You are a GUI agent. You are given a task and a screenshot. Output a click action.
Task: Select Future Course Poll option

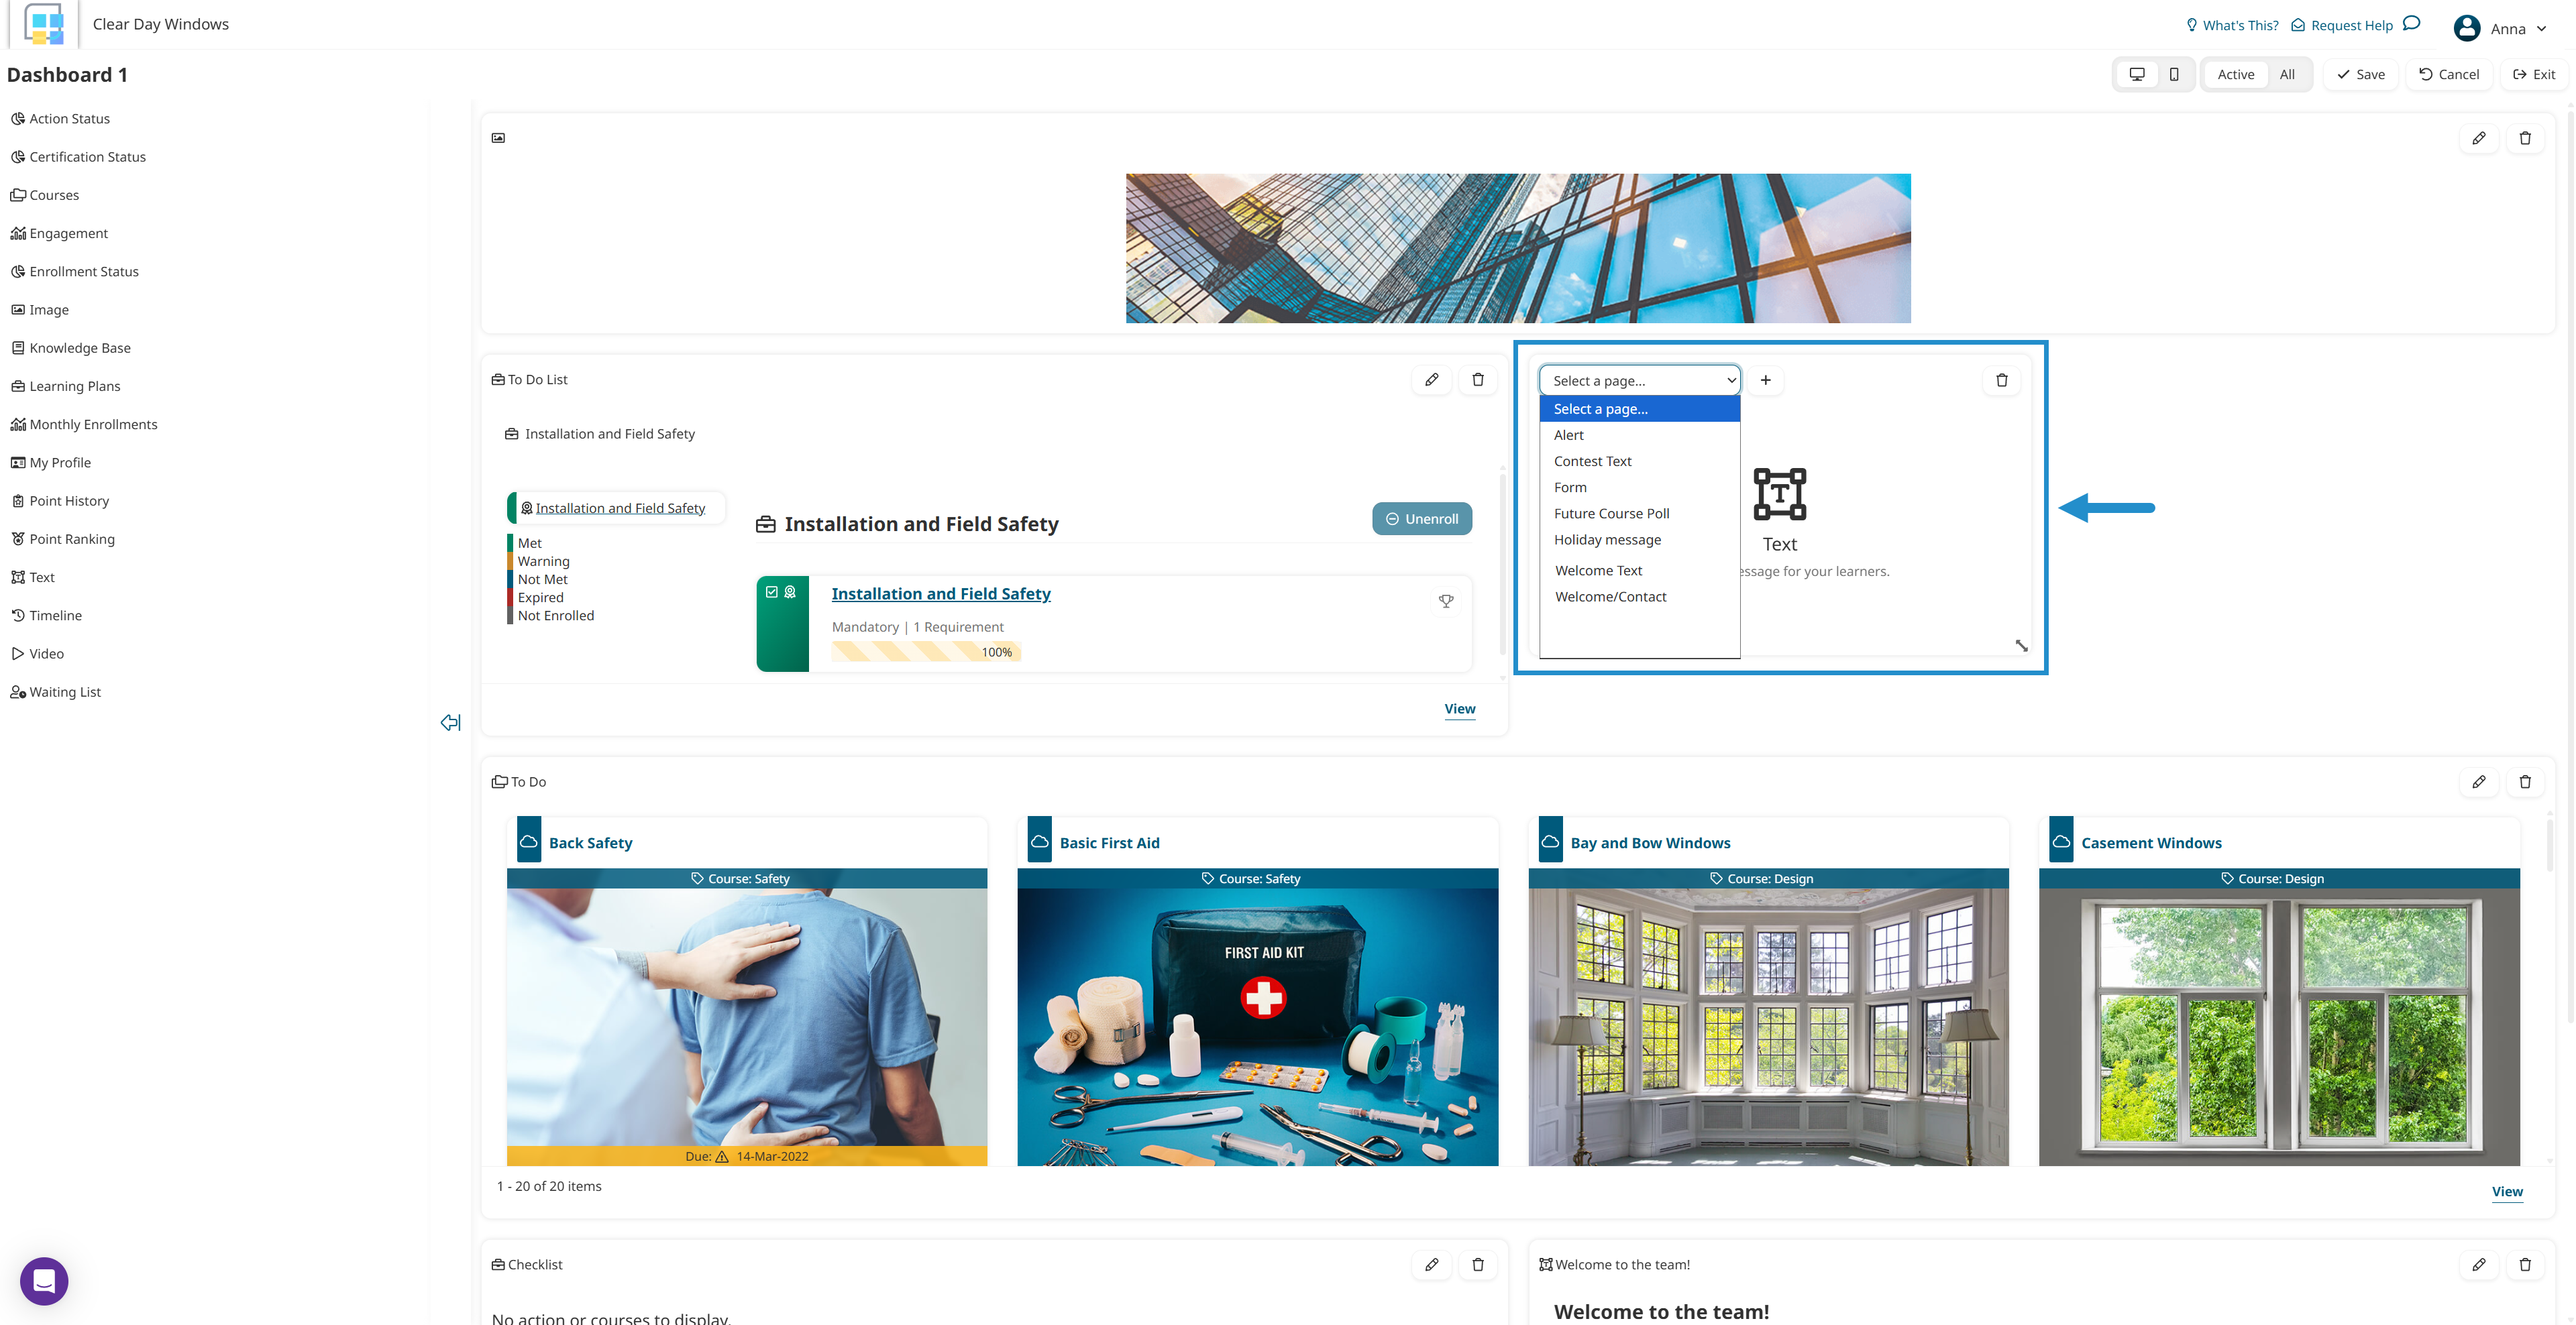coord(1611,514)
